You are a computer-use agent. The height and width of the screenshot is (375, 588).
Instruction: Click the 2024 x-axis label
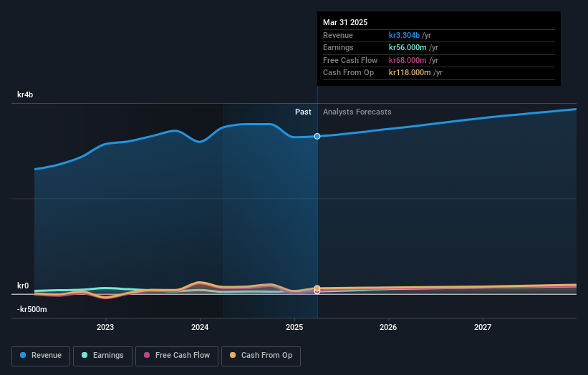(200, 328)
